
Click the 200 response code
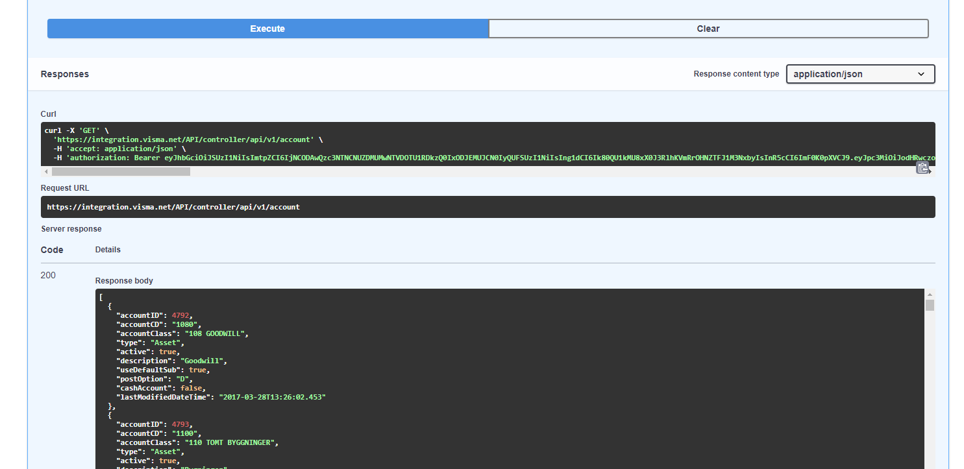pos(48,275)
